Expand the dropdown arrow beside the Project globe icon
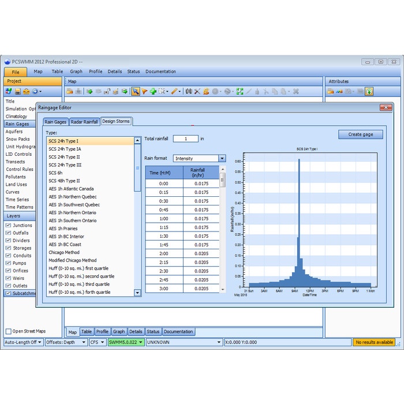This screenshot has height=404, width=404. tap(40, 91)
